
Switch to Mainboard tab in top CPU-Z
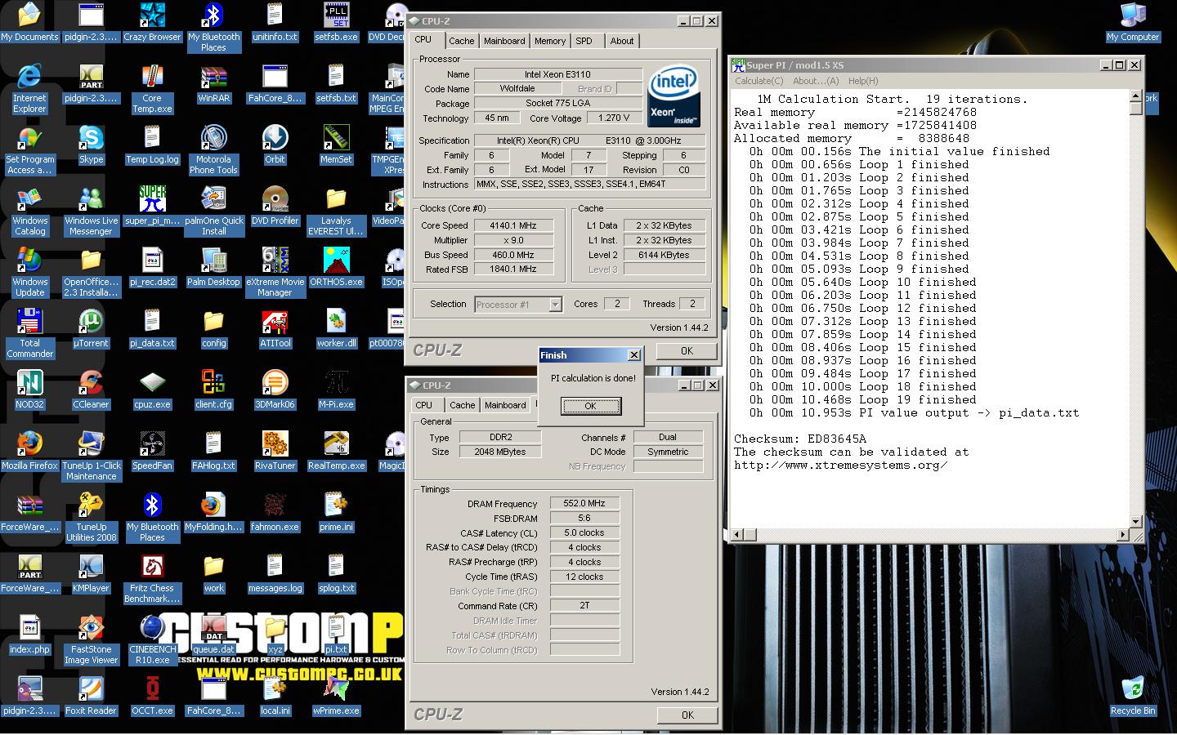click(504, 41)
